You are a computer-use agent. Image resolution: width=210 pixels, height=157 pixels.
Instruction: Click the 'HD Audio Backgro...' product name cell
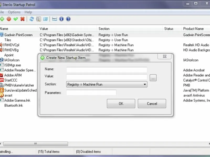click(x=197, y=50)
